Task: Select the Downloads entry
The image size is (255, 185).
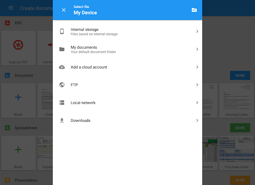Action: tap(127, 120)
